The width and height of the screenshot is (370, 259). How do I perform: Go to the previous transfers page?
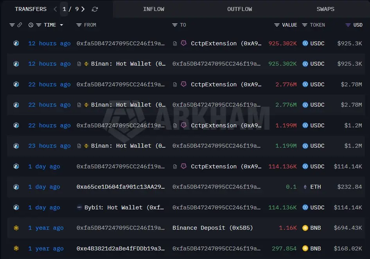55,9
